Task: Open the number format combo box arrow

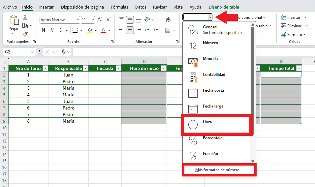Action: (x=210, y=17)
